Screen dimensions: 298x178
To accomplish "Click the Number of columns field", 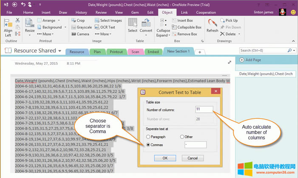I will [x=204, y=109].
